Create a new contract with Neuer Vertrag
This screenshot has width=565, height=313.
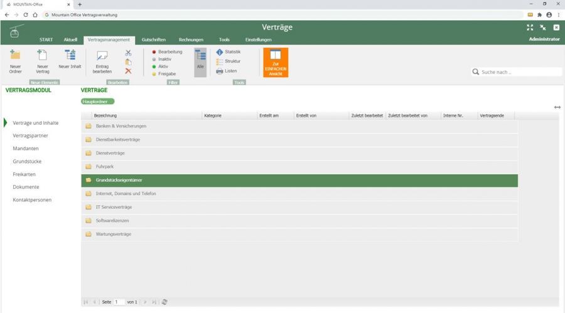point(43,56)
